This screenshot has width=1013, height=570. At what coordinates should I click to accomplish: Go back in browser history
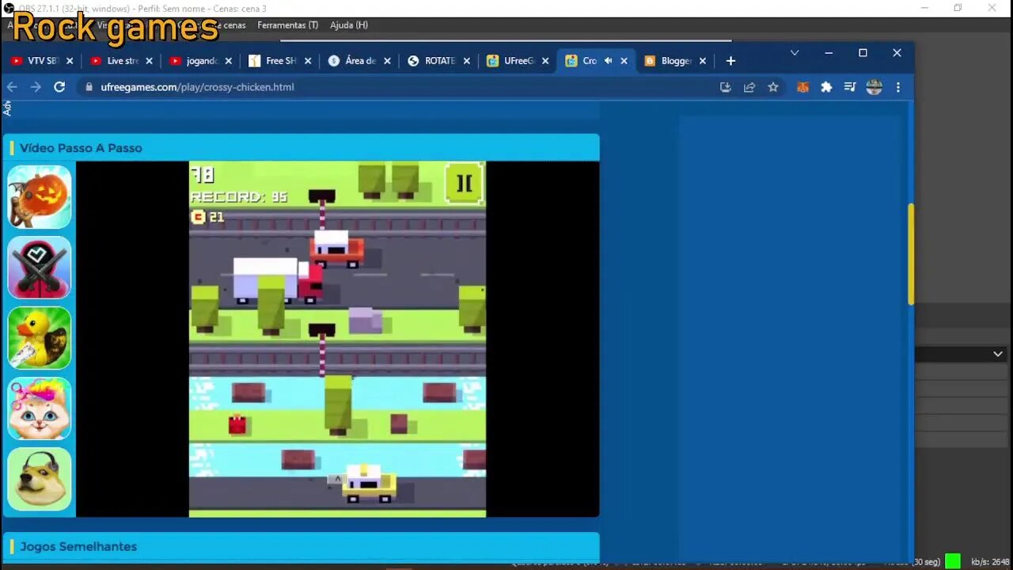click(12, 87)
